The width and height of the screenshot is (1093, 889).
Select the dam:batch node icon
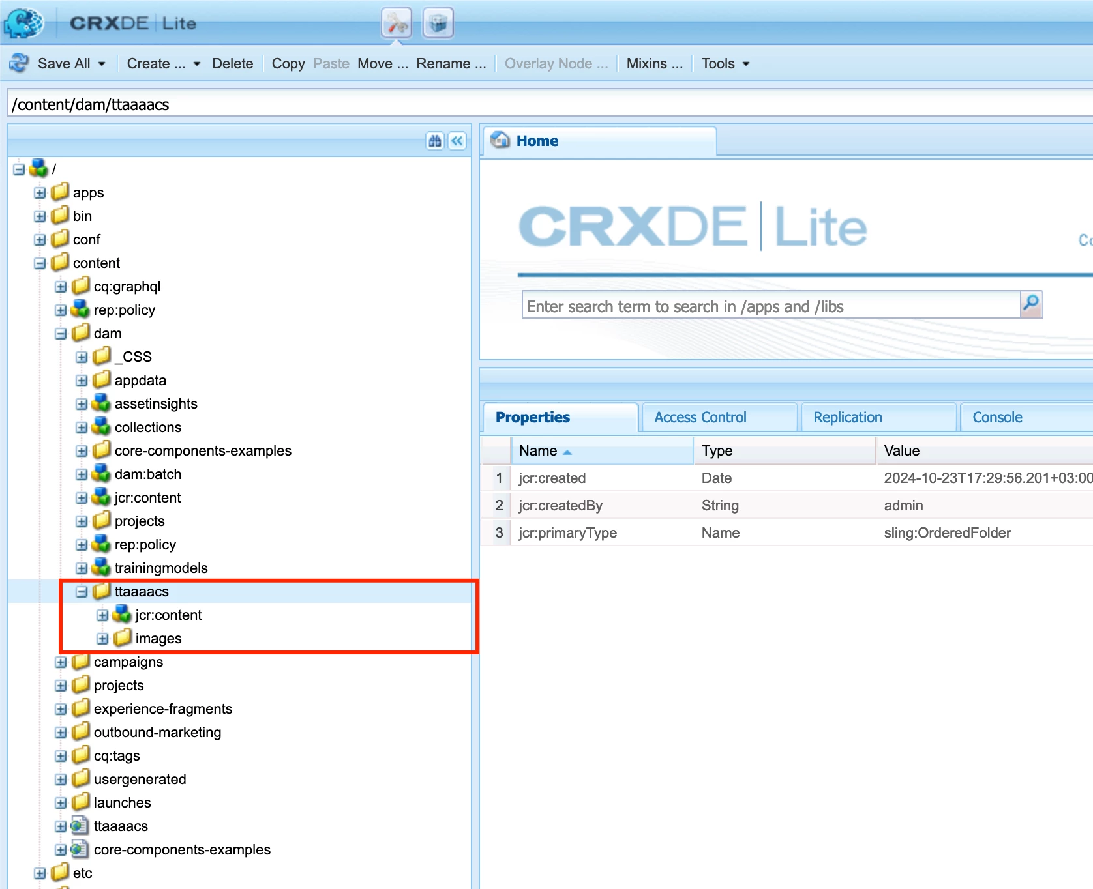pyautogui.click(x=101, y=473)
